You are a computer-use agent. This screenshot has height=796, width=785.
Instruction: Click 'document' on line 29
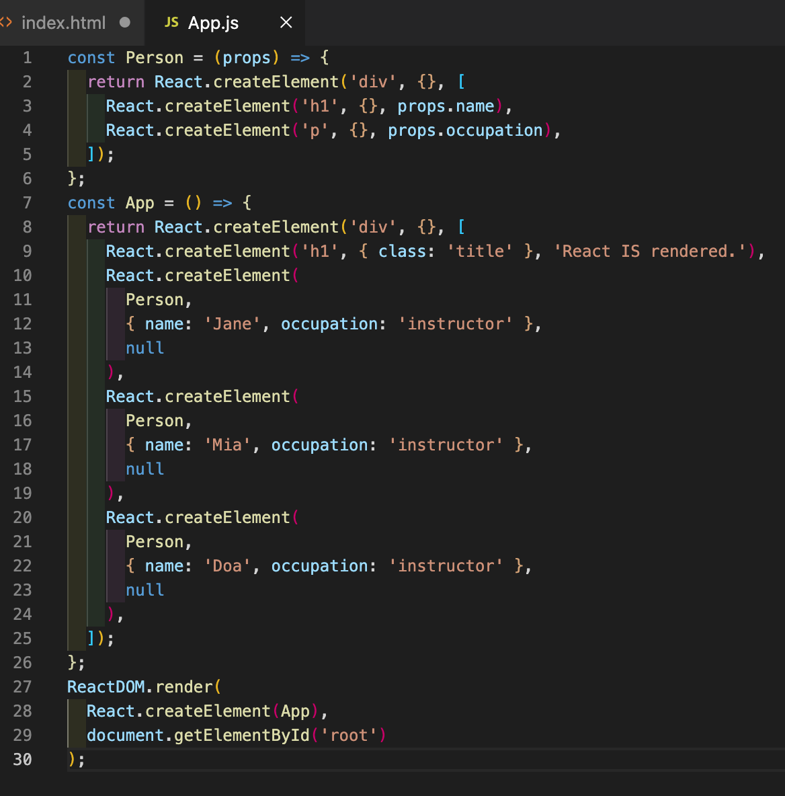tap(125, 735)
